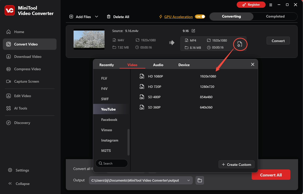Viewport: 303px width, 194px height.
Task: Click the MP4 output format label
Action: [193, 40]
